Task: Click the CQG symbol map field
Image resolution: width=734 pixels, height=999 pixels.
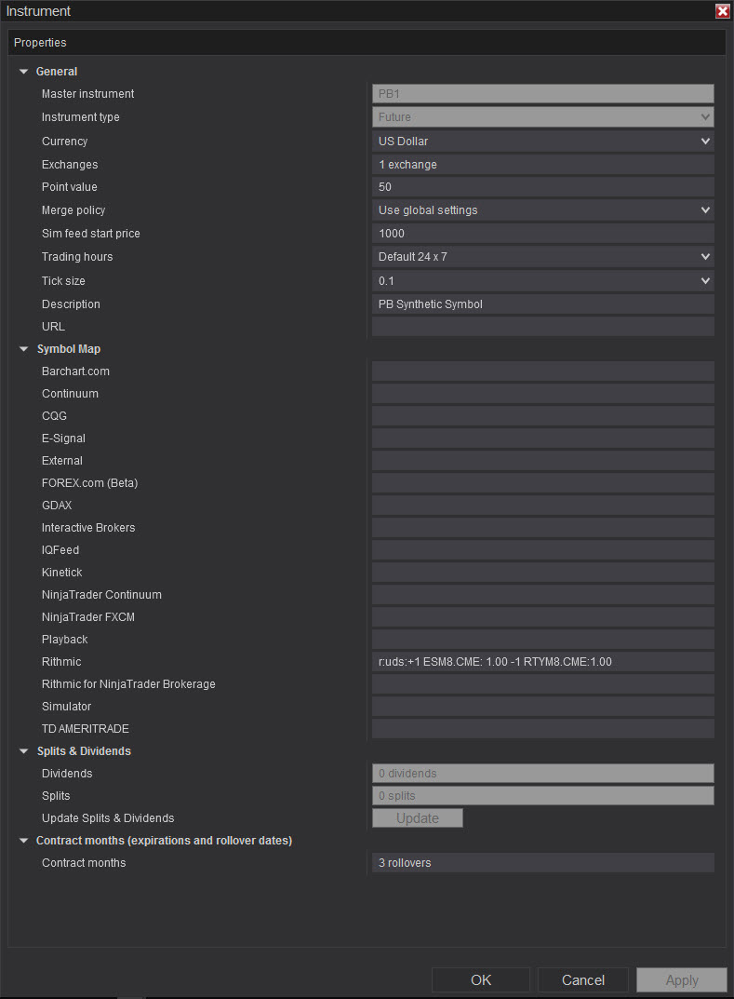Action: click(542, 416)
